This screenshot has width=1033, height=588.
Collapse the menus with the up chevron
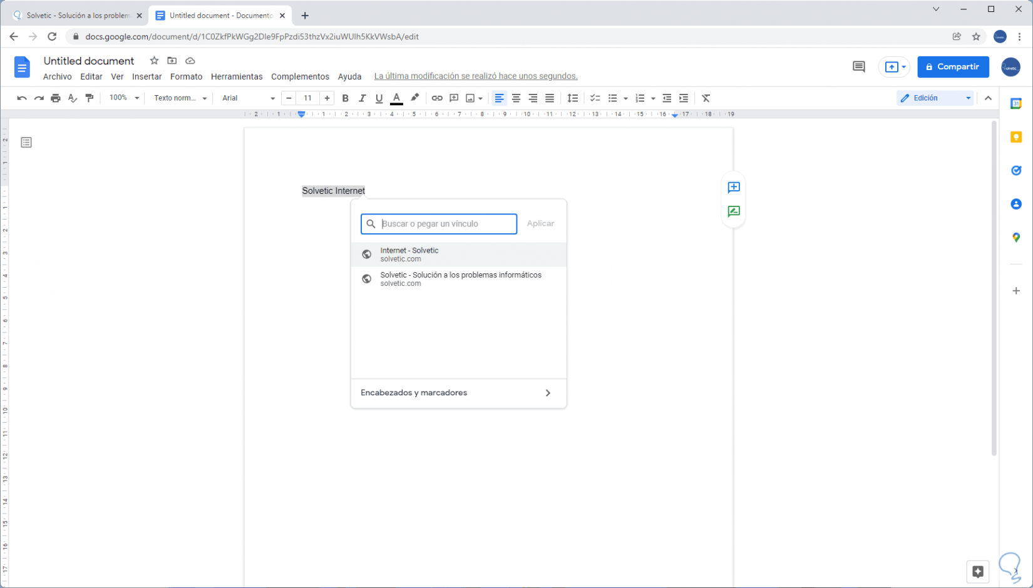click(x=988, y=98)
